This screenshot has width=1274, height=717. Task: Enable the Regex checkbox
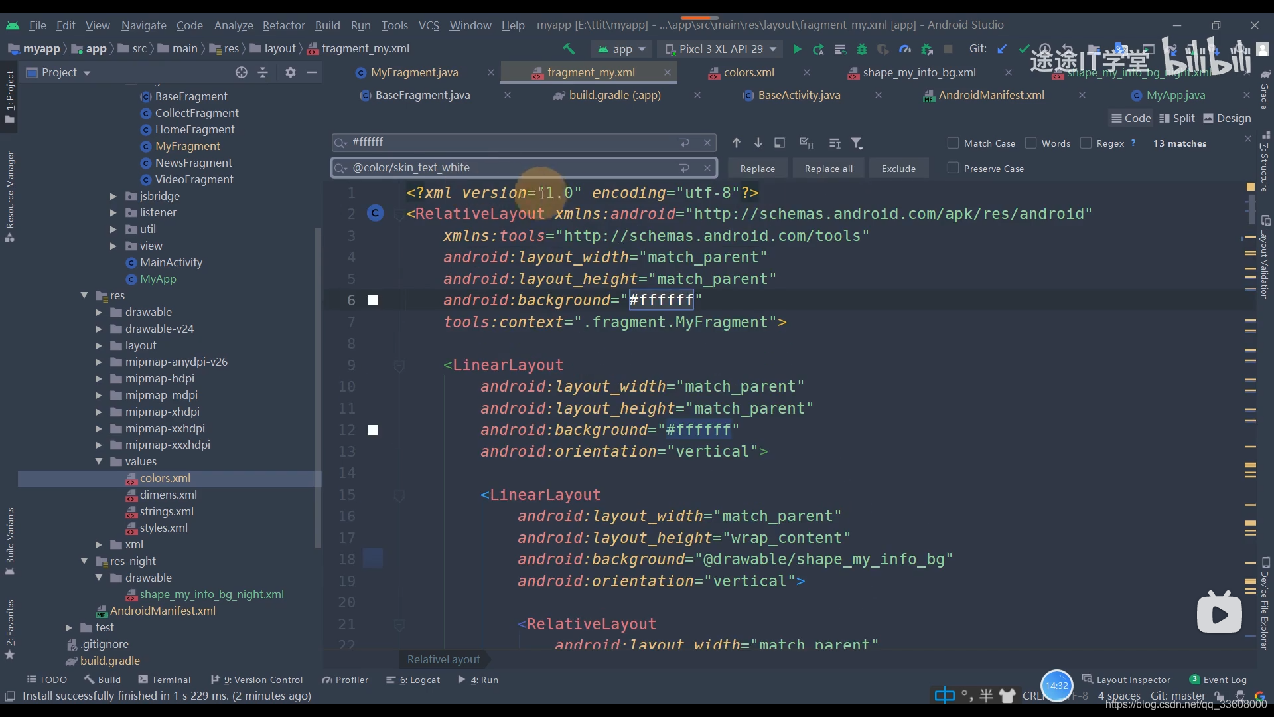point(1086,143)
